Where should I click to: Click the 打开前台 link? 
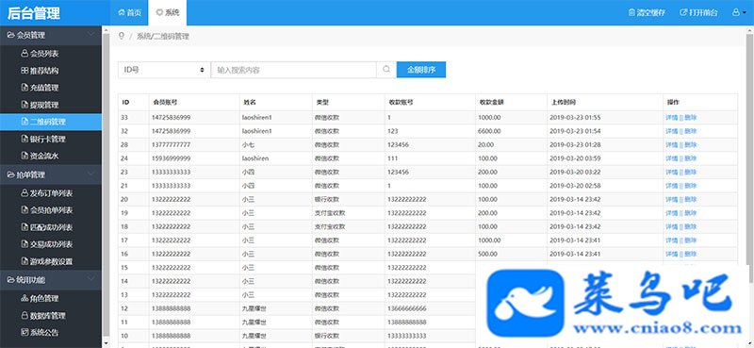[698, 12]
